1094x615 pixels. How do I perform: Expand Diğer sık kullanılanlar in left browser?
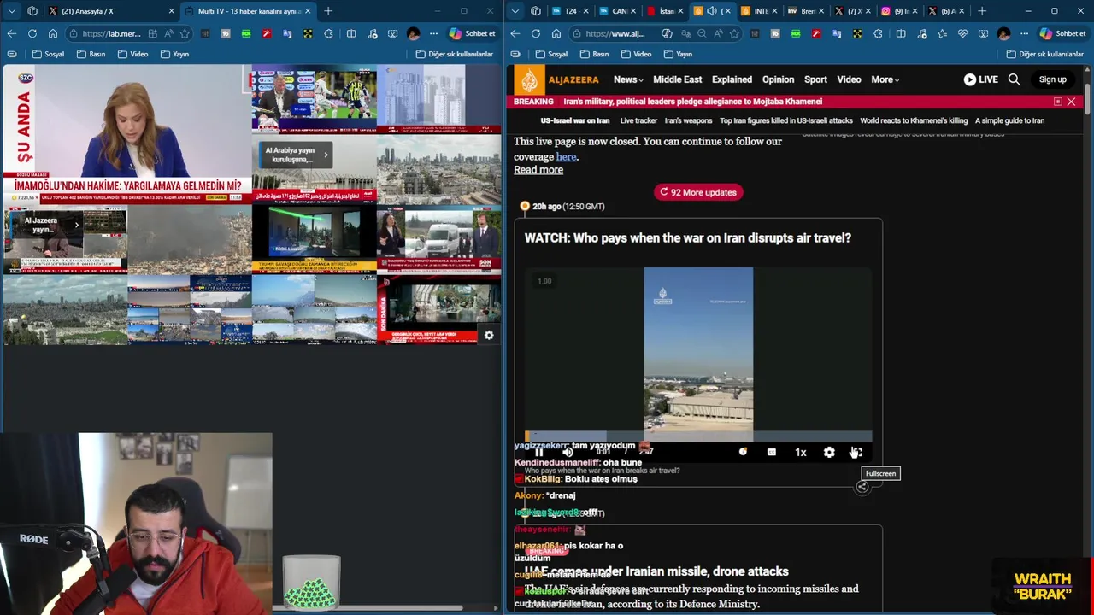(454, 54)
